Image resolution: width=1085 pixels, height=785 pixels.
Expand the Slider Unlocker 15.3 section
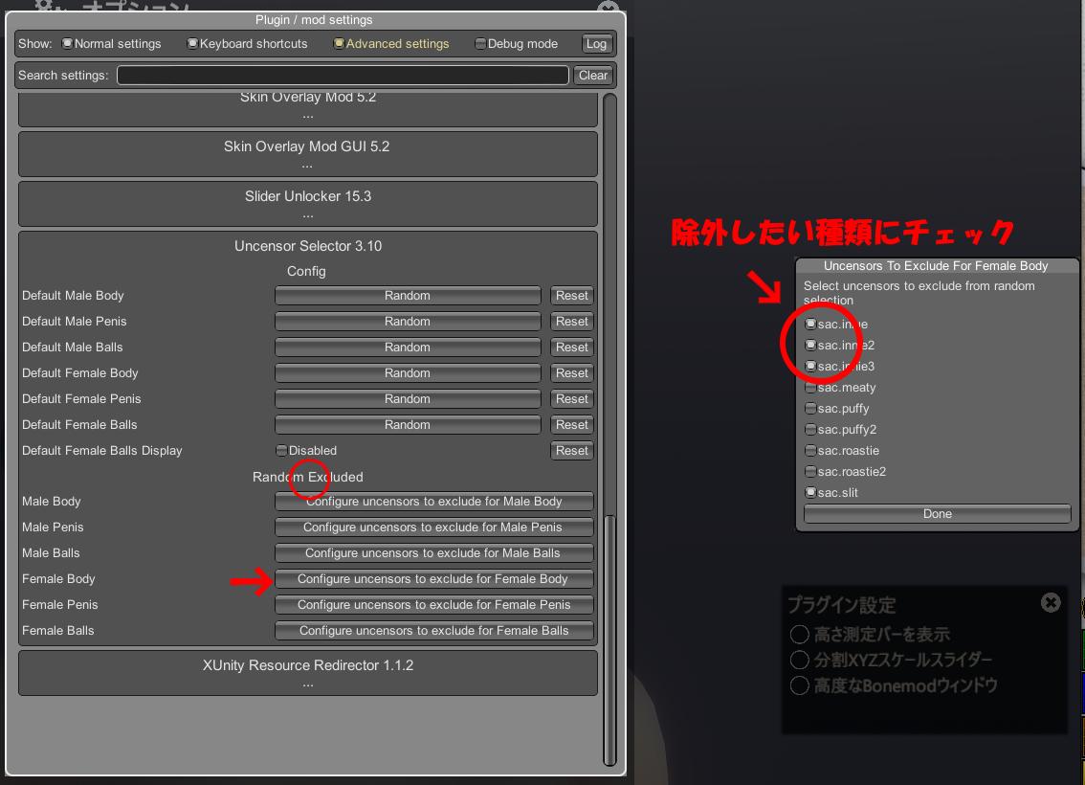[x=307, y=203]
